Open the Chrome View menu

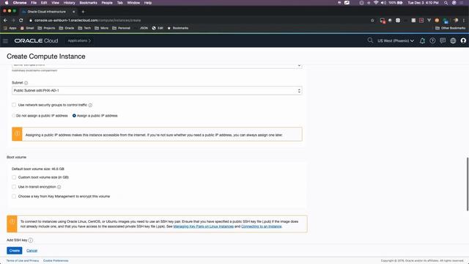(x=56, y=3)
